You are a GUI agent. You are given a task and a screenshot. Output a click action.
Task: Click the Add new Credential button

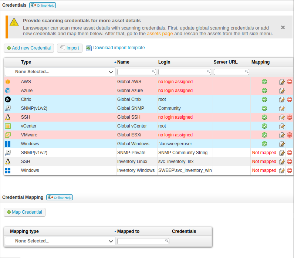click(x=29, y=48)
